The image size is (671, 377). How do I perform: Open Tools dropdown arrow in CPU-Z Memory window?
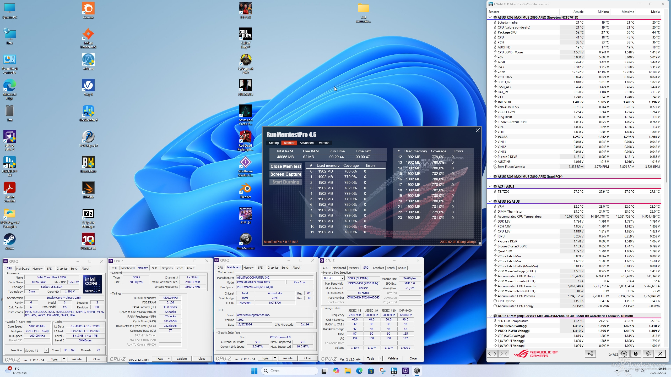click(169, 359)
